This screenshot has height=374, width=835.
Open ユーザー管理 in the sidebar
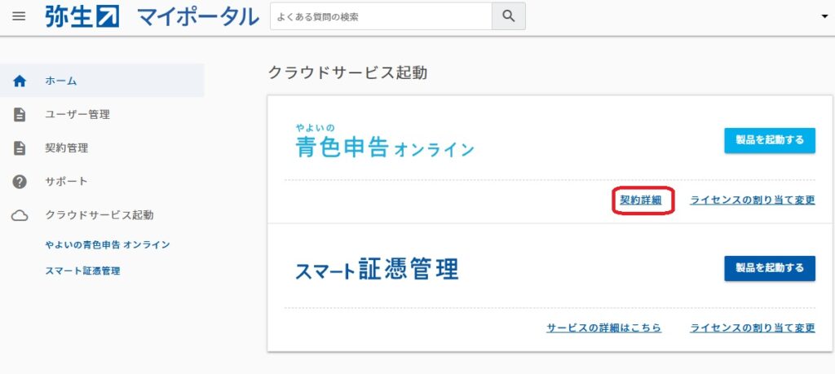tap(77, 115)
